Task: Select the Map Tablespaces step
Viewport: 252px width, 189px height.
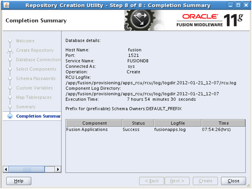Action: click(x=34, y=97)
